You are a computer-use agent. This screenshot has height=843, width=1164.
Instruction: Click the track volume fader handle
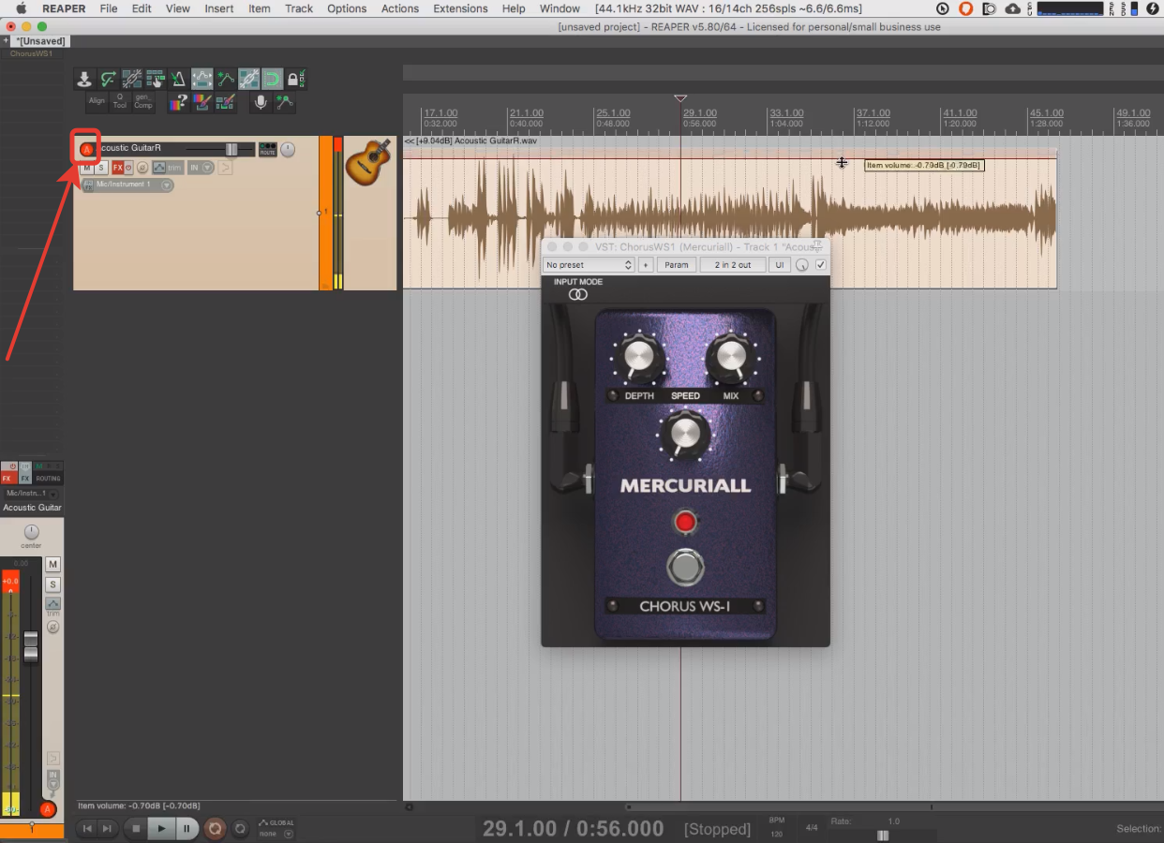231,149
